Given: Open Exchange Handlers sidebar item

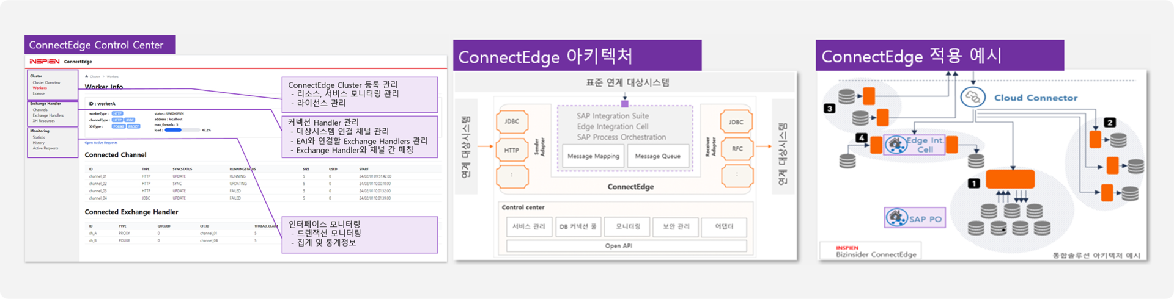Looking at the screenshot, I should (x=48, y=115).
